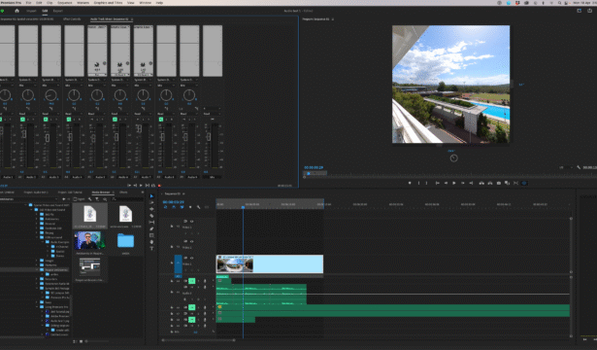Play the sequence in the Program monitor
Viewport: 597px width, 350px height.
pyautogui.click(x=454, y=183)
